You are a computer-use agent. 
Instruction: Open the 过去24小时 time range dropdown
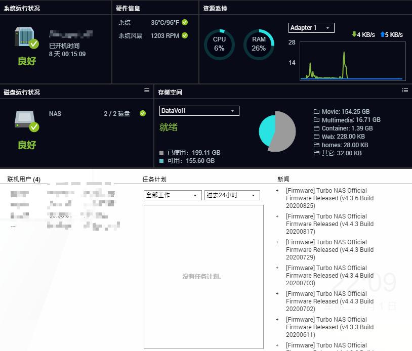pos(232,195)
